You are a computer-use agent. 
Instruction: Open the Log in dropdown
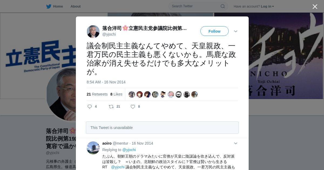click(267, 6)
